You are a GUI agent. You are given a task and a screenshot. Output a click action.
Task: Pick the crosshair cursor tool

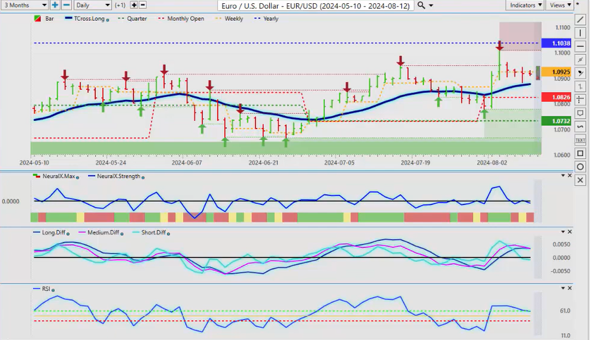point(580,99)
